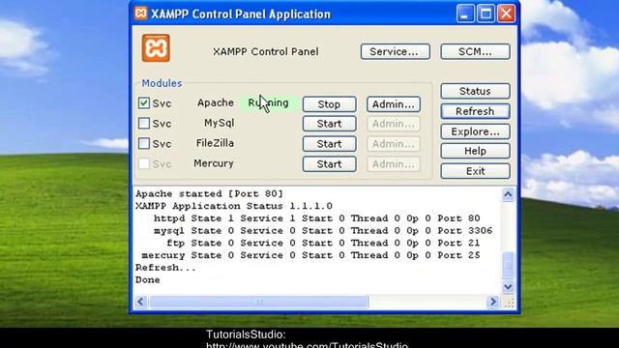
Task: Click the 'XAMPP Application Status 1.1.1.0' line
Action: pos(234,206)
